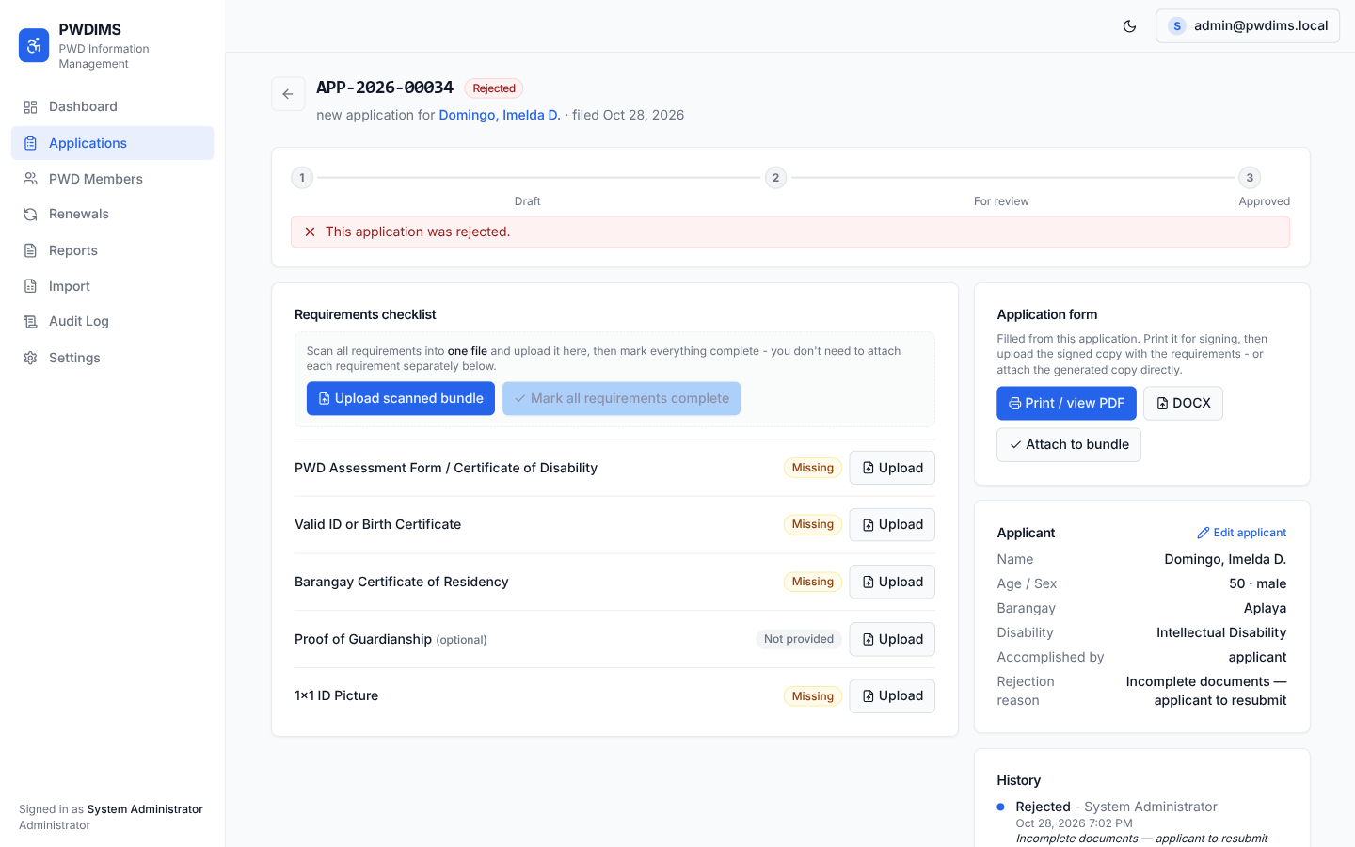Click the Rejected status badge in the header
This screenshot has height=847, width=1355.
point(494,88)
